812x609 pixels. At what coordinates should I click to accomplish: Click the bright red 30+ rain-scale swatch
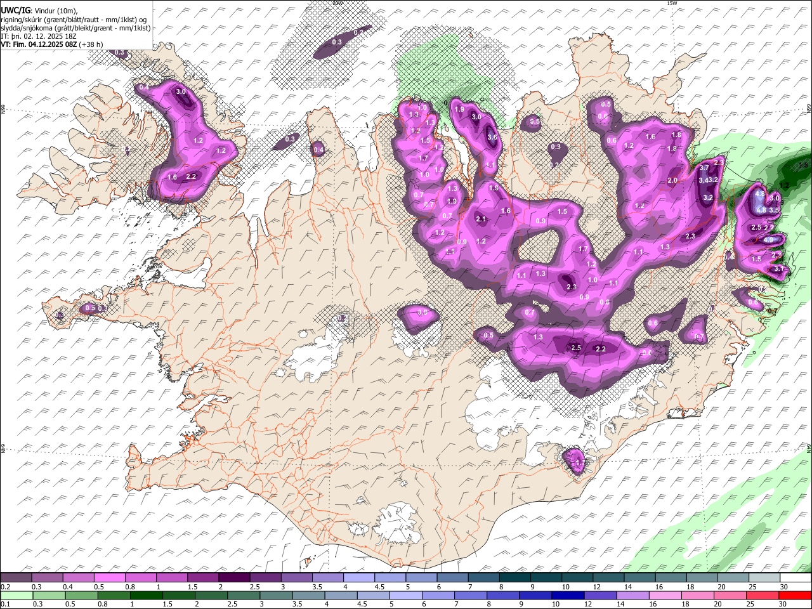796,595
